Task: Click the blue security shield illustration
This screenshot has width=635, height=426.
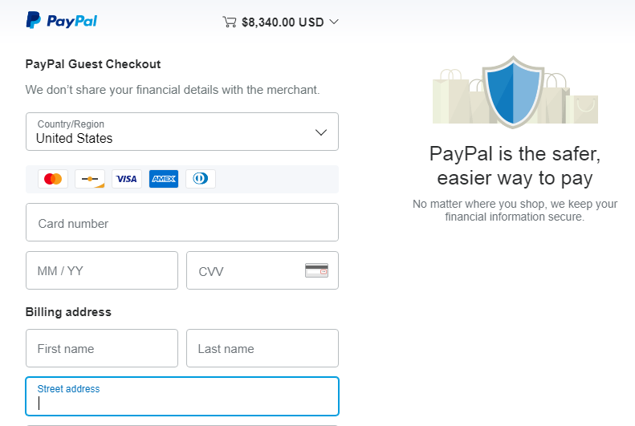Action: 514,91
